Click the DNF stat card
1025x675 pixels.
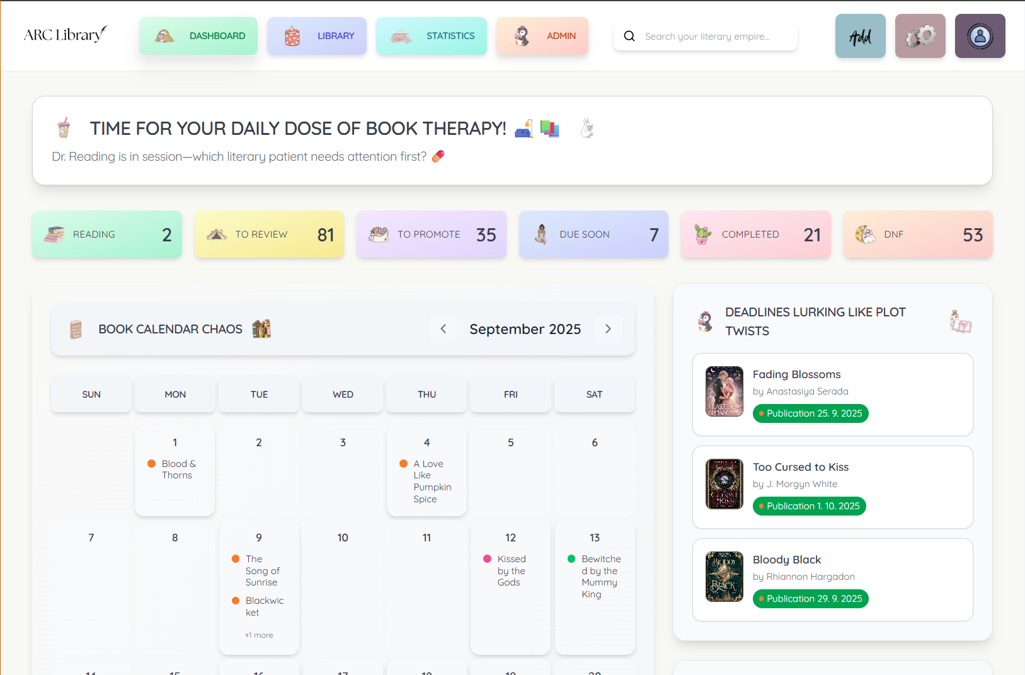[918, 234]
